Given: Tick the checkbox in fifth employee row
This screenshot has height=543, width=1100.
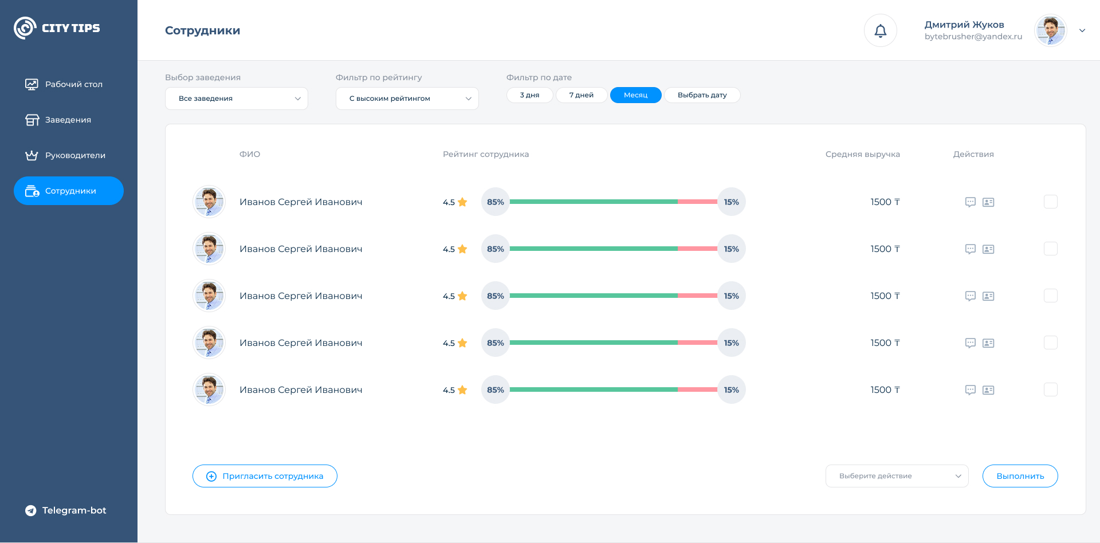Looking at the screenshot, I should point(1051,389).
